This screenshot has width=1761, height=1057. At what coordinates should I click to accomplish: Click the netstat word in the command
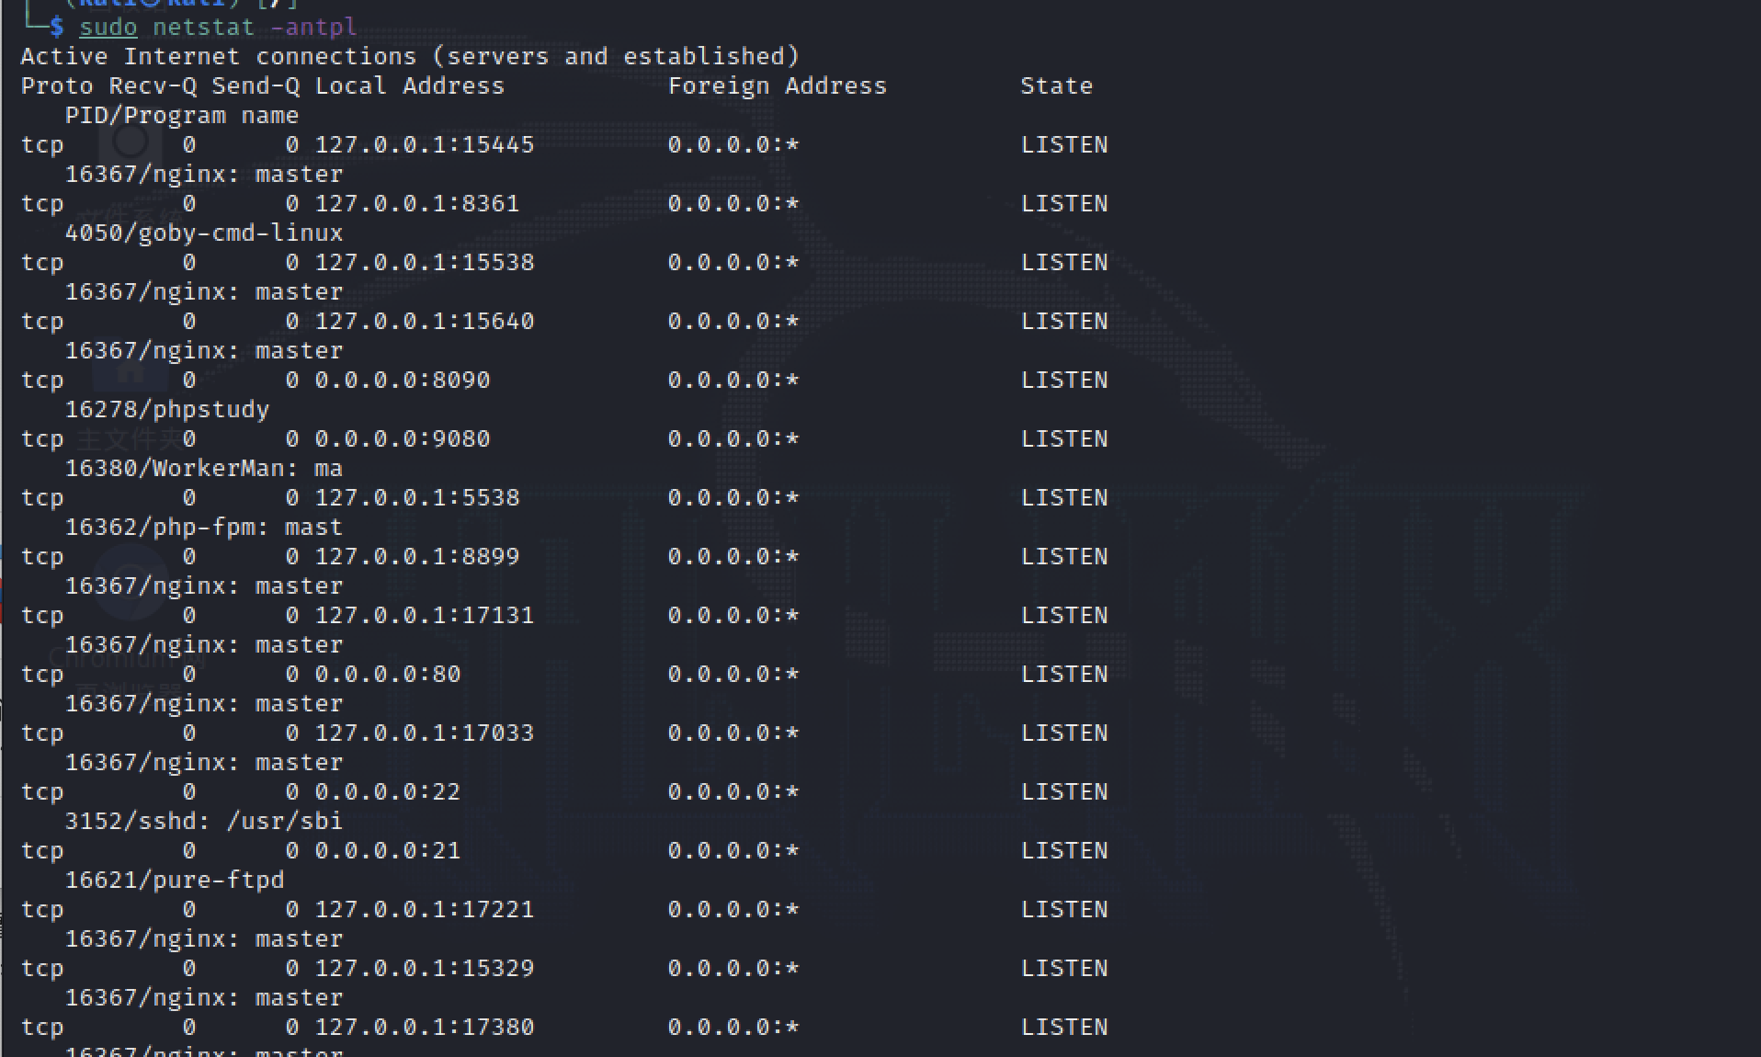[203, 27]
